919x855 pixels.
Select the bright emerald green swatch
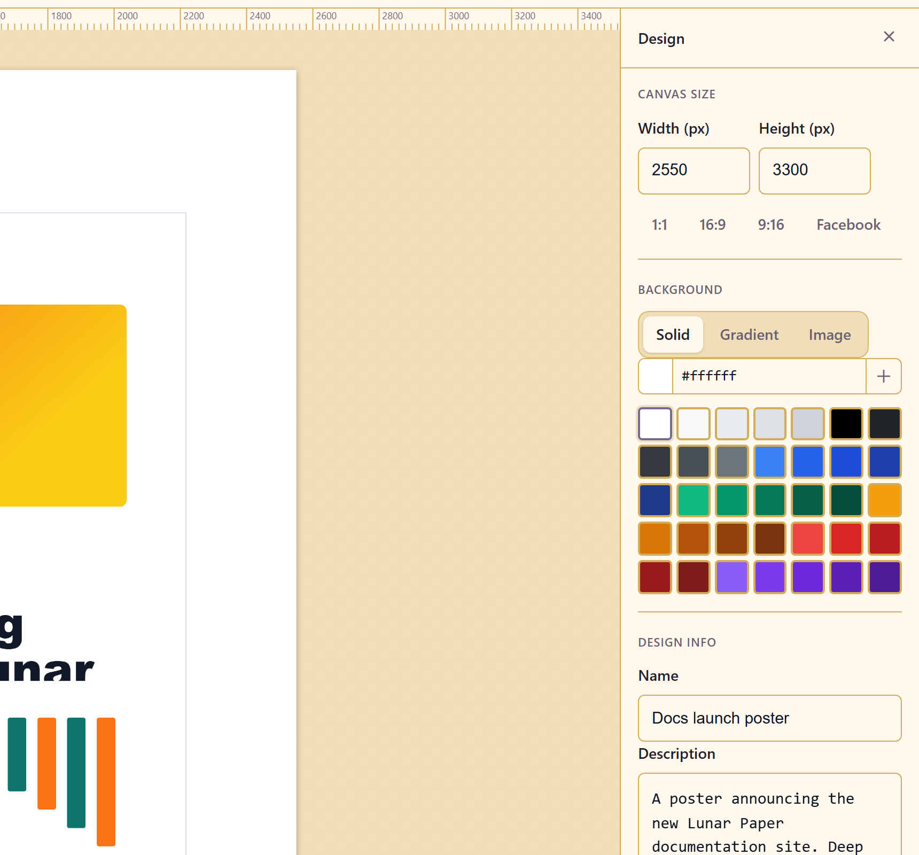(x=694, y=500)
